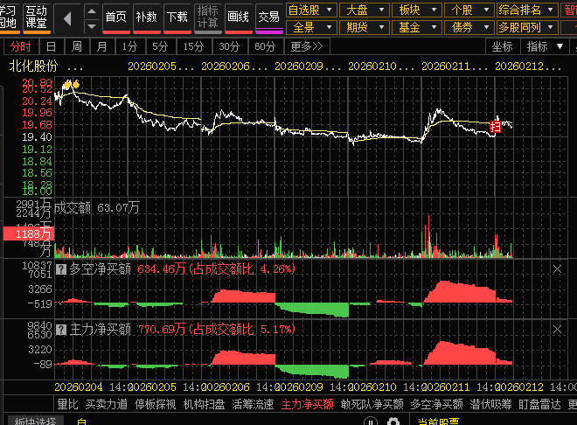Open help for 多空净买额 indicator

61,269
